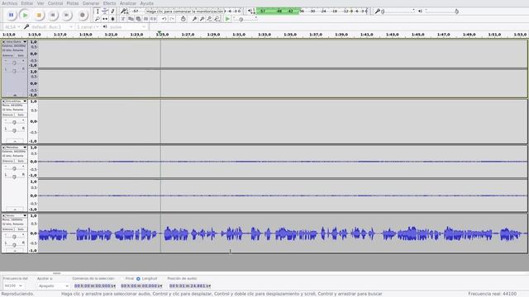Viewport: 529px width, 297px height.
Task: Open the Pistas menu
Action: (73, 3)
